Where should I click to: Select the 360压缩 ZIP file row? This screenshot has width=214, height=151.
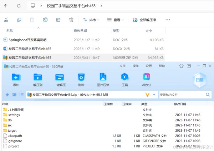[x=83, y=58]
